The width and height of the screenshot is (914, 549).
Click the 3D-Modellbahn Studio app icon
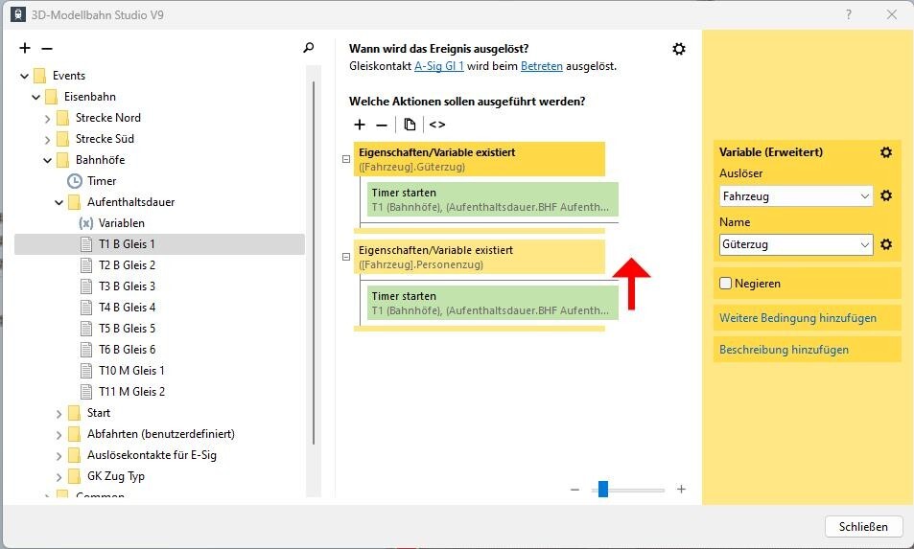(x=18, y=14)
